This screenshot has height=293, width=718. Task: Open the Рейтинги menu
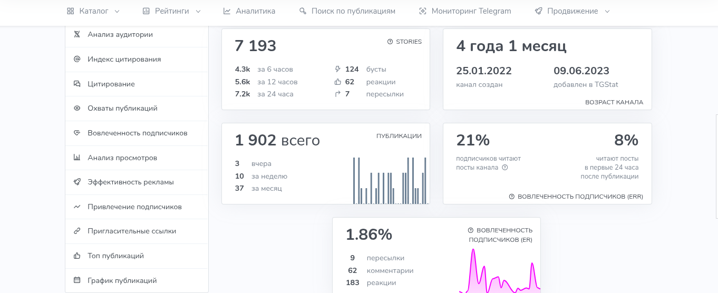(171, 11)
